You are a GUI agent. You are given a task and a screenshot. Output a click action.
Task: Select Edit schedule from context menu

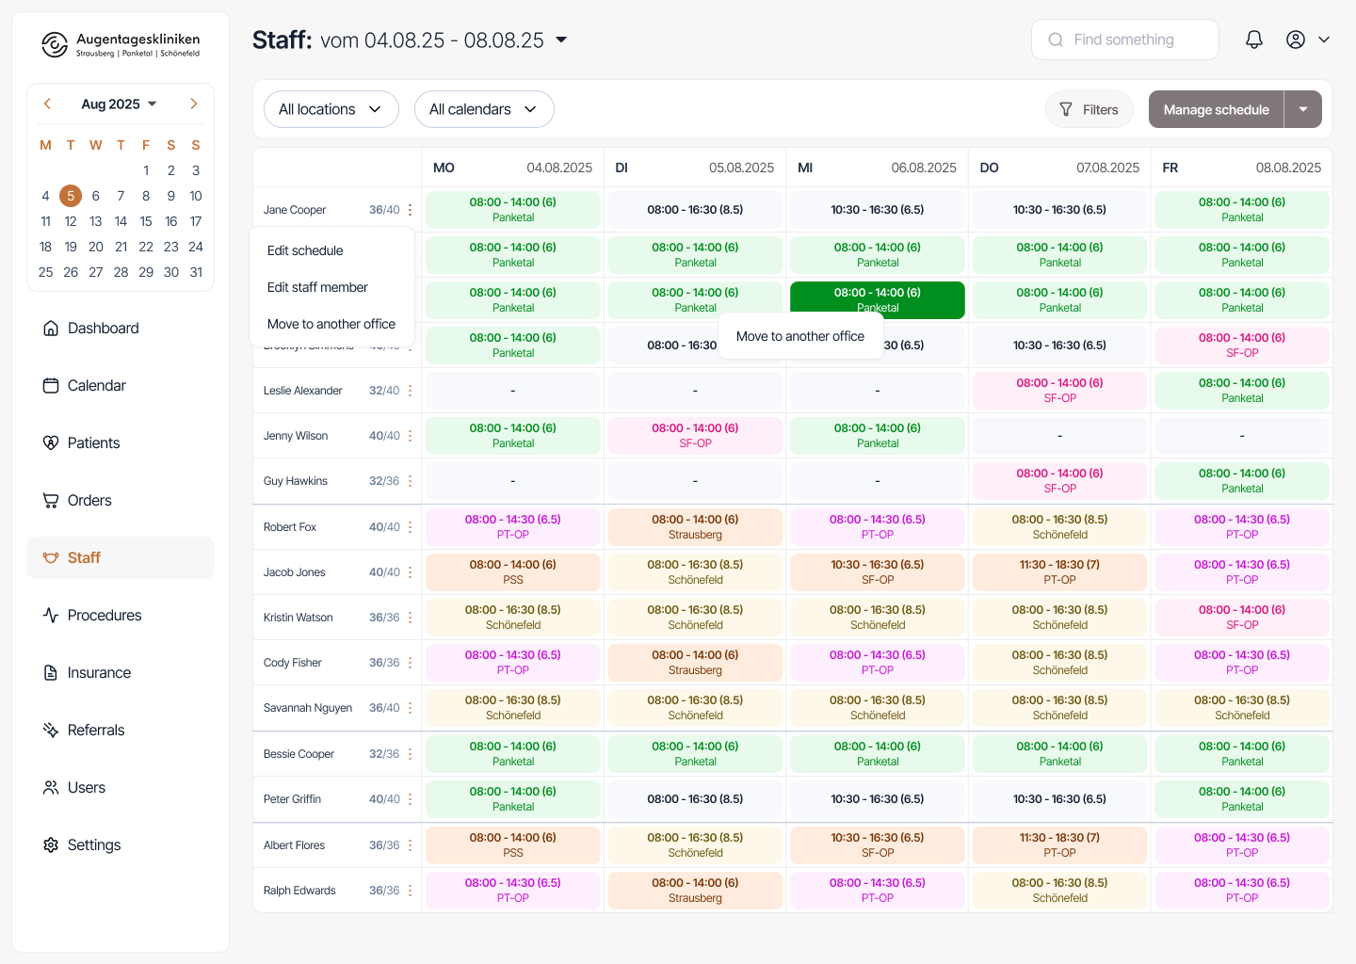pyautogui.click(x=305, y=250)
